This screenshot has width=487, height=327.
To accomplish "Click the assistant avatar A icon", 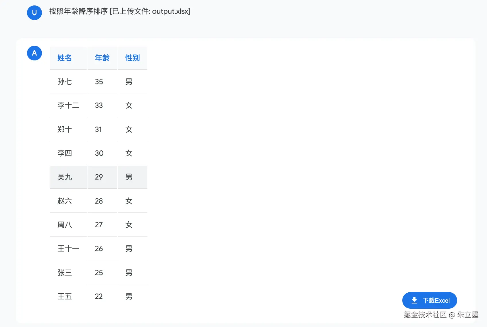I will tap(34, 53).
